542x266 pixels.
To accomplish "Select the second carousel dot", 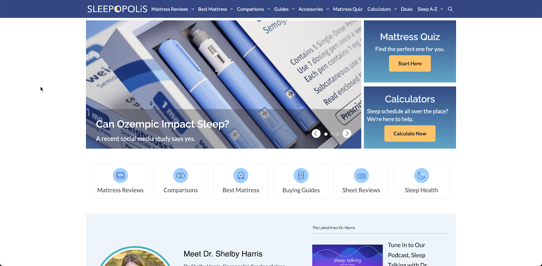I will click(x=331, y=134).
